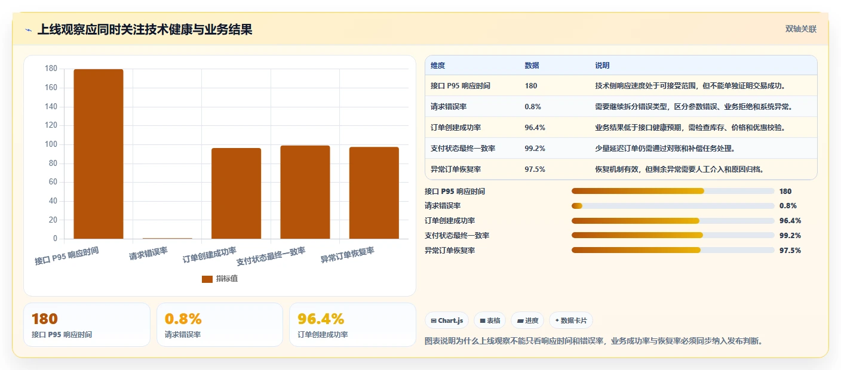
Task: Click the 订单创建成功率 progress bar
Action: [673, 221]
